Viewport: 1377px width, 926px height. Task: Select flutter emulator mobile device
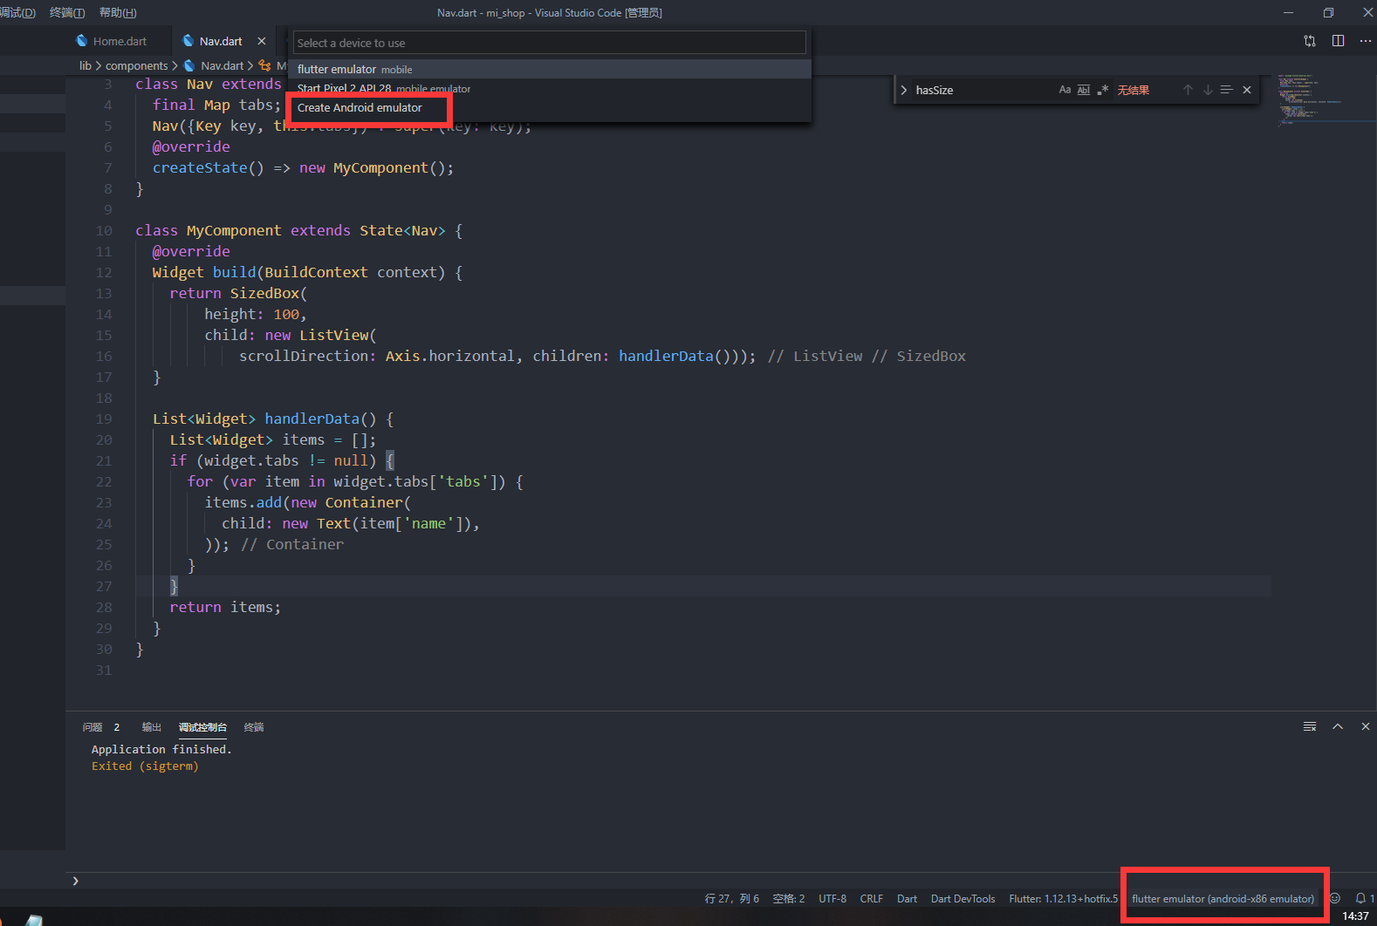point(550,69)
